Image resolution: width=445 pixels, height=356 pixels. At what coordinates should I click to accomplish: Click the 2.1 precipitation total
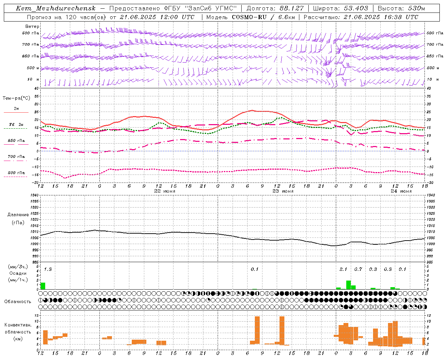coord(343,269)
